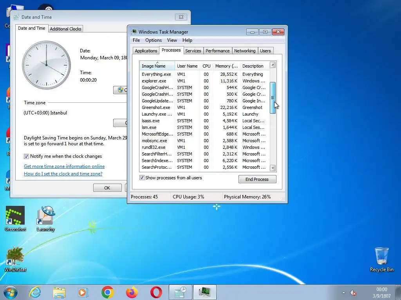Image resolution: width=401 pixels, height=300 pixels.
Task: Select the Launchy.exe process row
Action: [204, 114]
